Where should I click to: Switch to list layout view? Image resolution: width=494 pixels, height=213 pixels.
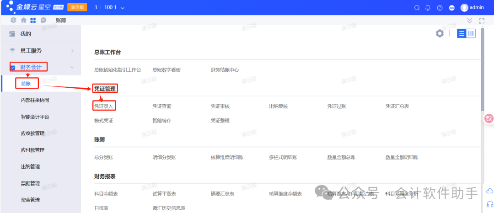click(x=462, y=33)
